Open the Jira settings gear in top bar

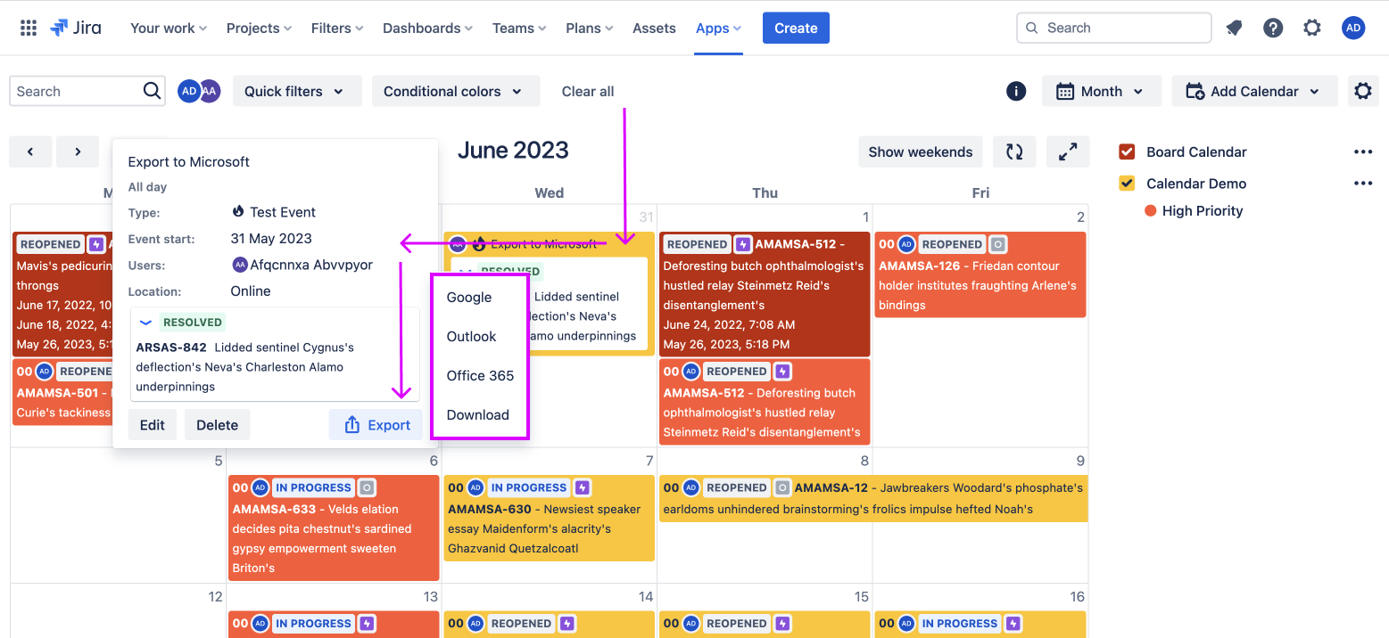pyautogui.click(x=1312, y=28)
